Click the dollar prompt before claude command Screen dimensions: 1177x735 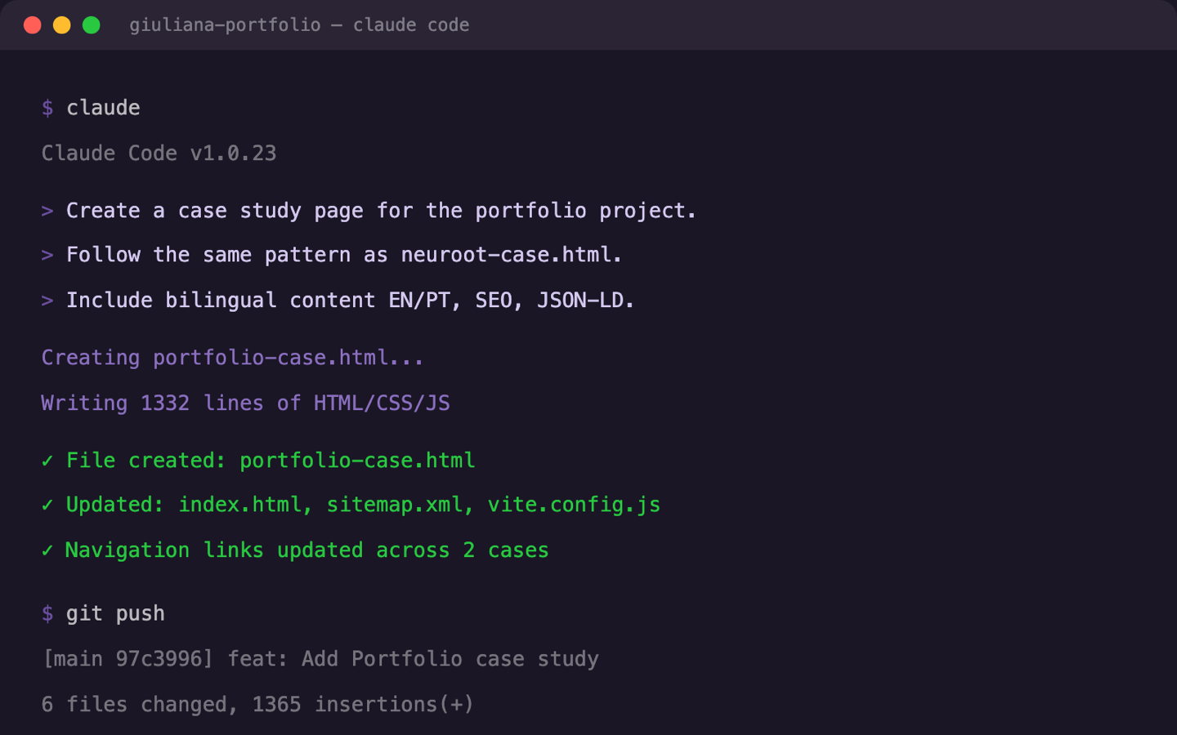click(x=47, y=107)
